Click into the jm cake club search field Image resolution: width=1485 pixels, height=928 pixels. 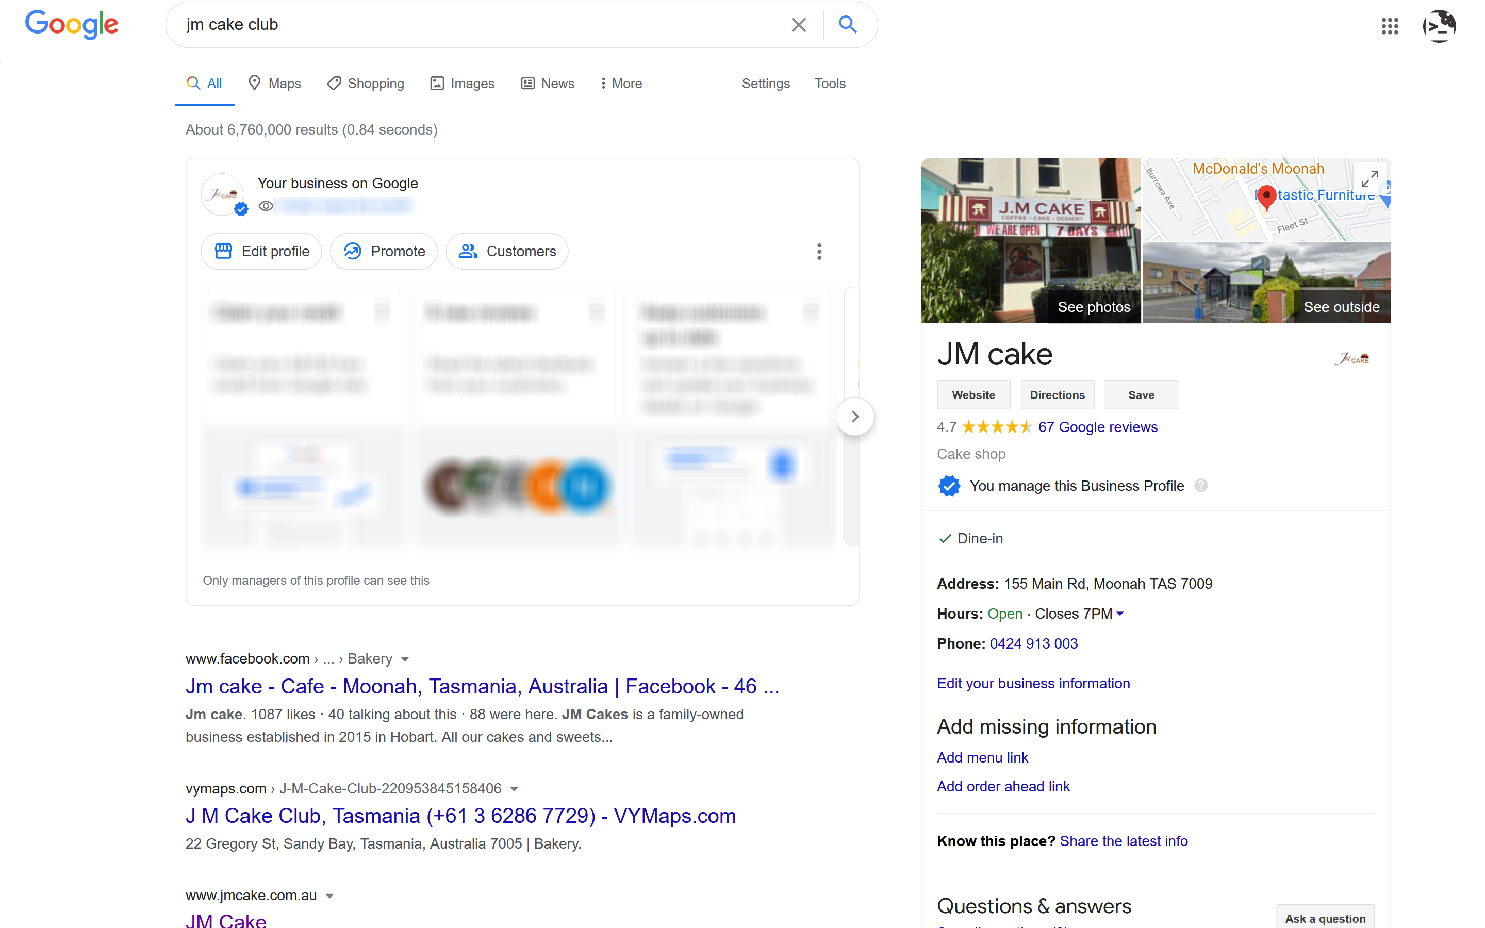pos(478,25)
